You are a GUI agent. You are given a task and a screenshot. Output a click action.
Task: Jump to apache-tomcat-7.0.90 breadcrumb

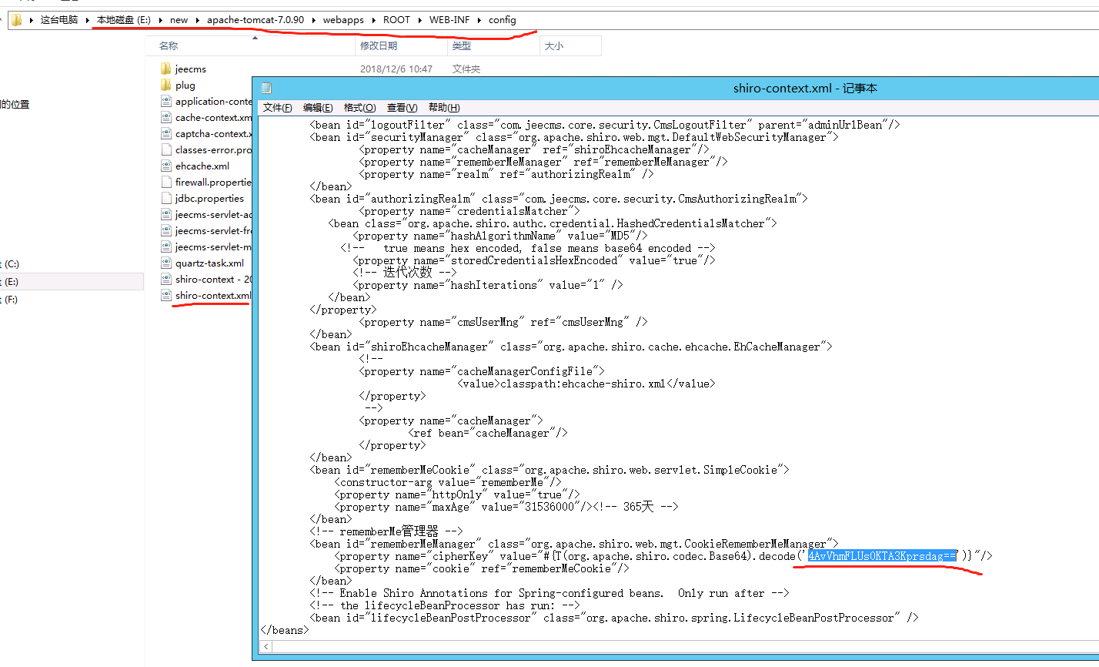pos(256,20)
